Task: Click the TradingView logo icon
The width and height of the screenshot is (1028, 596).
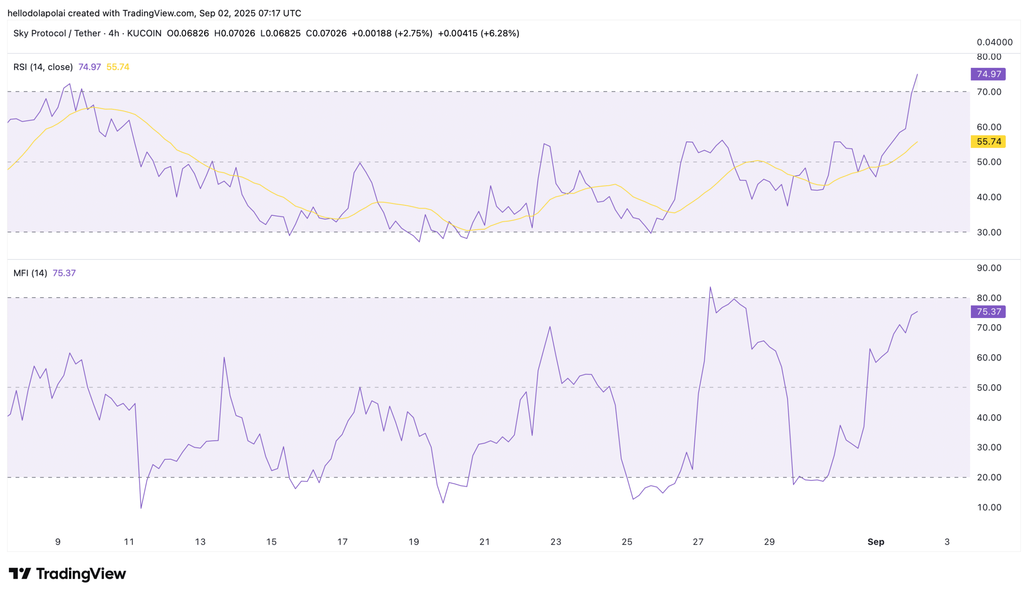Action: (20, 574)
